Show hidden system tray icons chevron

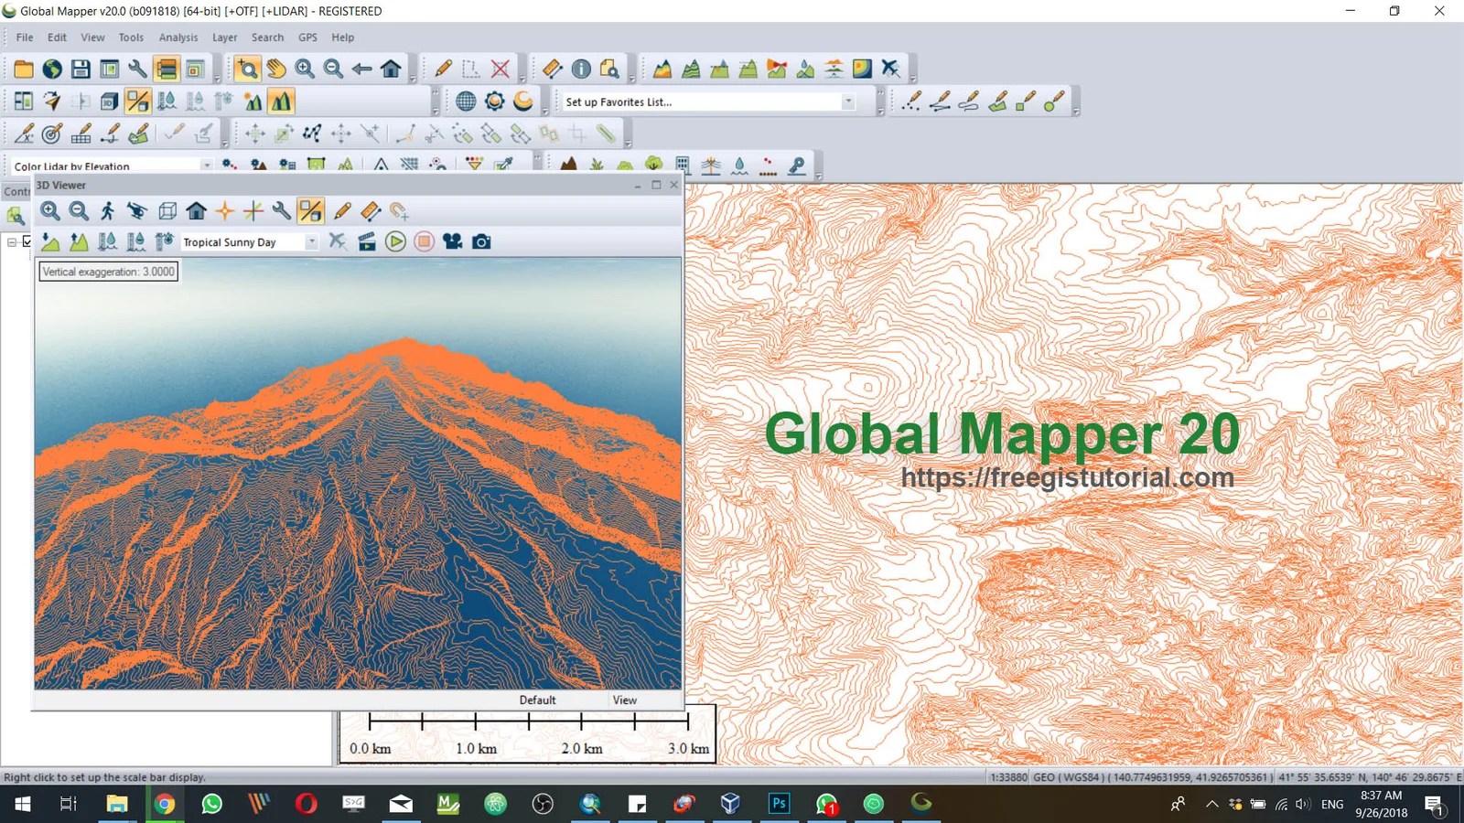click(x=1211, y=804)
